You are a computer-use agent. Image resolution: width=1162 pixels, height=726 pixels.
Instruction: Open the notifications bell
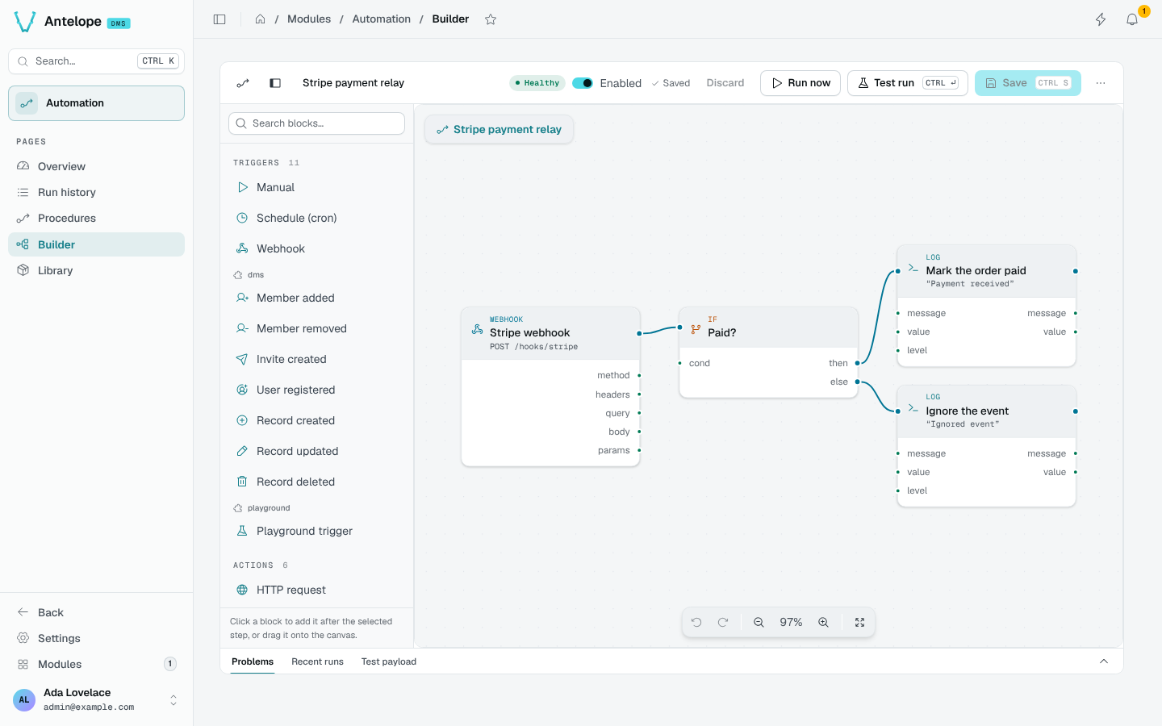(x=1132, y=19)
